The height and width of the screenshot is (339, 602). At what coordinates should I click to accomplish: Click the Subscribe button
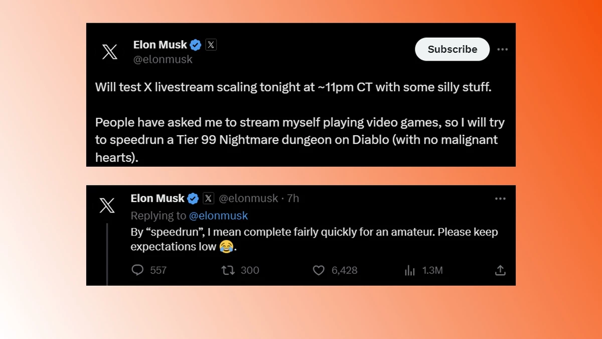[452, 49]
